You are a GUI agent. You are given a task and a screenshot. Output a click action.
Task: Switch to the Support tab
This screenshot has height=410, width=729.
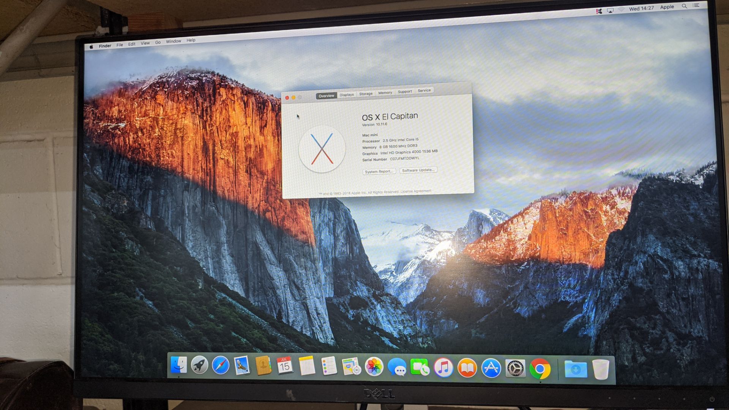[x=405, y=91]
